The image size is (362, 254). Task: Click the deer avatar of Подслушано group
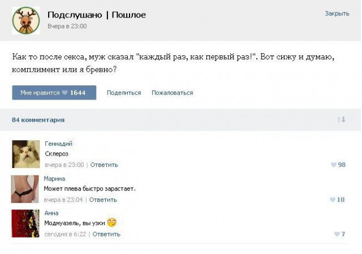tap(26, 20)
